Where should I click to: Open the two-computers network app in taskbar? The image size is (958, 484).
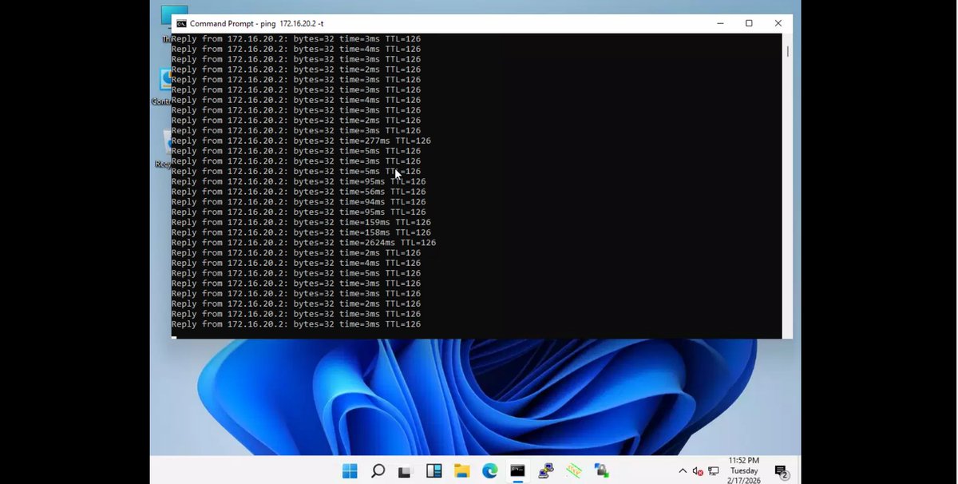click(546, 470)
